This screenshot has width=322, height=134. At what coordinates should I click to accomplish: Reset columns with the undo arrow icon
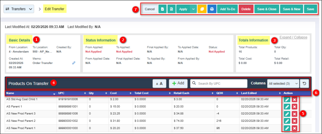click(304, 83)
